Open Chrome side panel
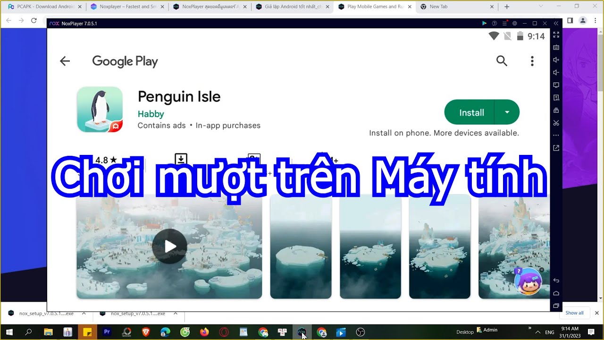 [x=570, y=20]
